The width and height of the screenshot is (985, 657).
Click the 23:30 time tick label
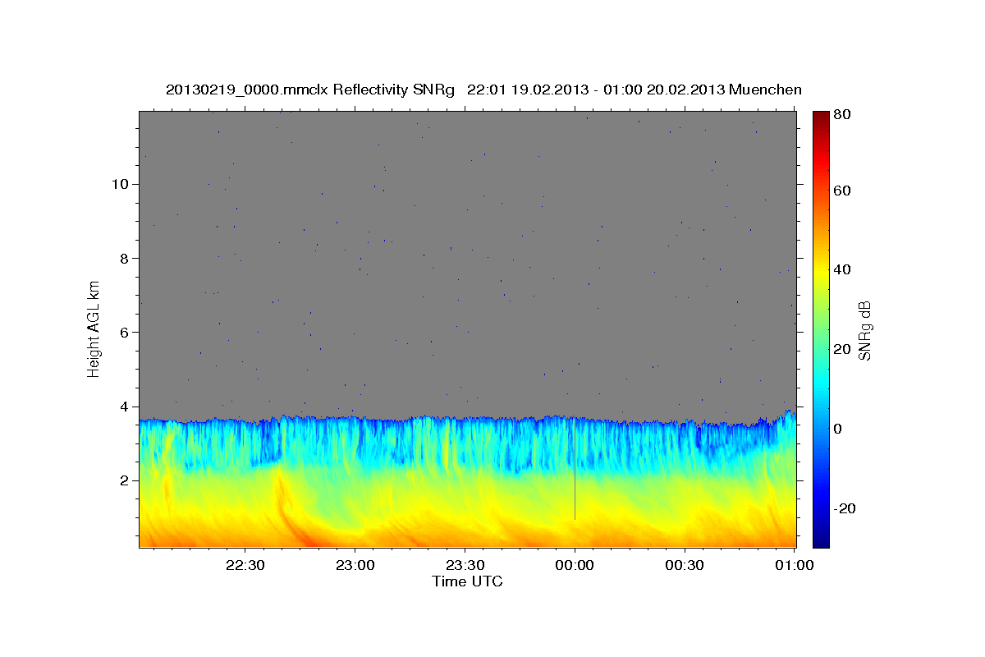[465, 566]
